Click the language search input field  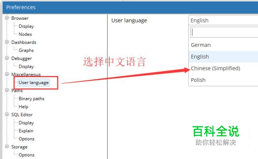tap(224, 32)
